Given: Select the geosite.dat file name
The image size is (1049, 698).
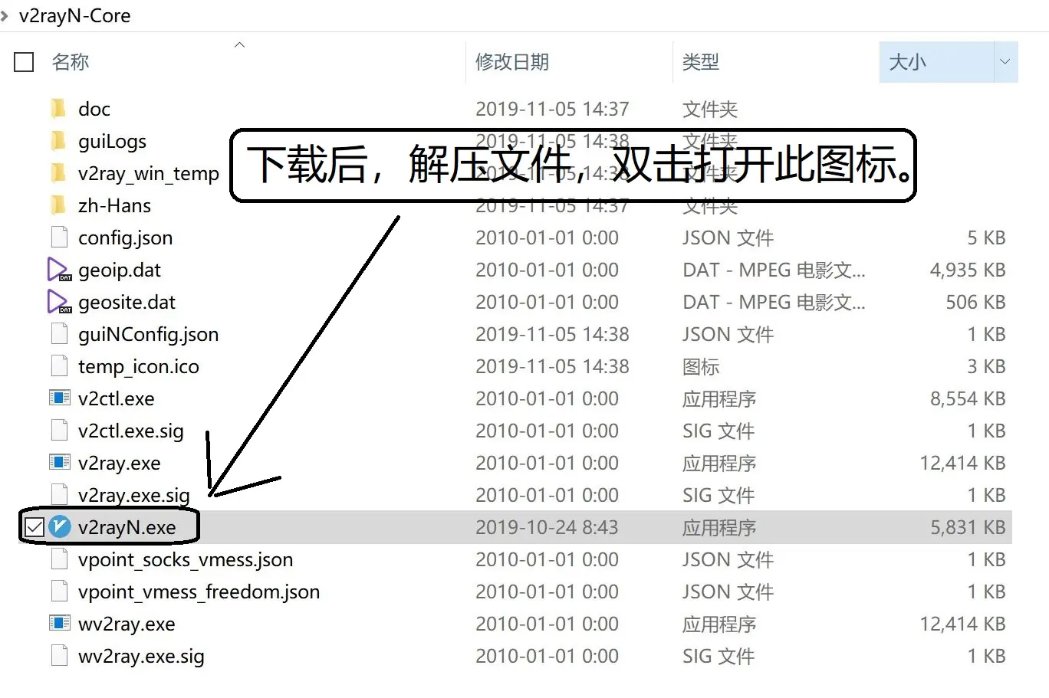Looking at the screenshot, I should click(x=127, y=302).
